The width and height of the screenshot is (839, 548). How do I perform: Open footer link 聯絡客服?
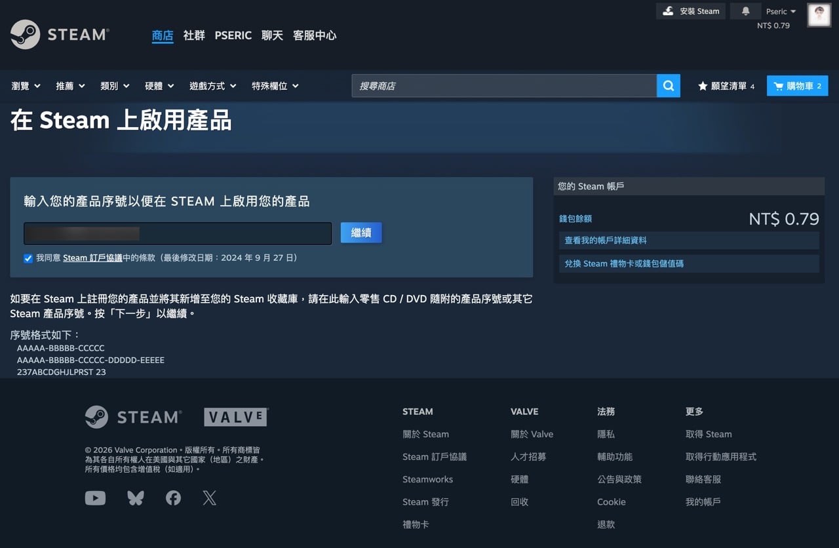point(703,479)
